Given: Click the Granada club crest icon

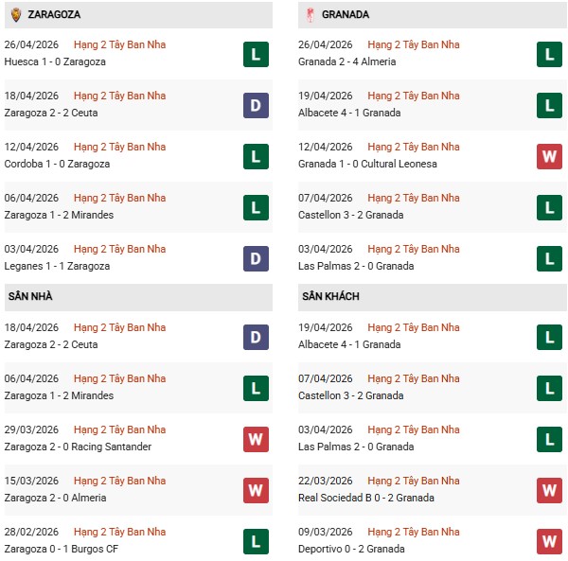Looking at the screenshot, I should 310,14.
